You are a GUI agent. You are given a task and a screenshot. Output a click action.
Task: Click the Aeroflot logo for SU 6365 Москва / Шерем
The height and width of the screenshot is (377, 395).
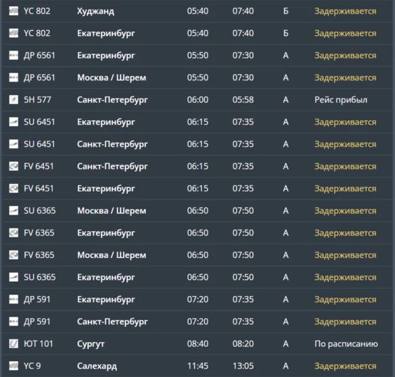click(x=14, y=211)
